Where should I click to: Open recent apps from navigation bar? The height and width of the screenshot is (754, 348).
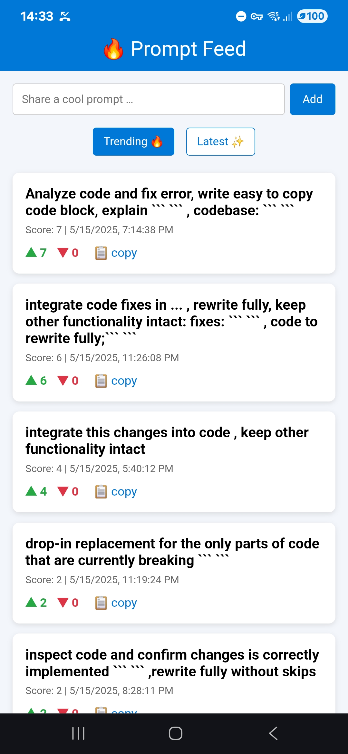78,733
